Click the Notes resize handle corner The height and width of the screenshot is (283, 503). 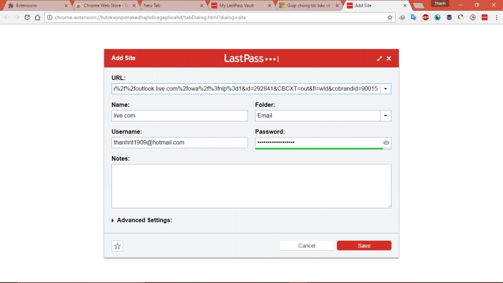pyautogui.click(x=389, y=206)
